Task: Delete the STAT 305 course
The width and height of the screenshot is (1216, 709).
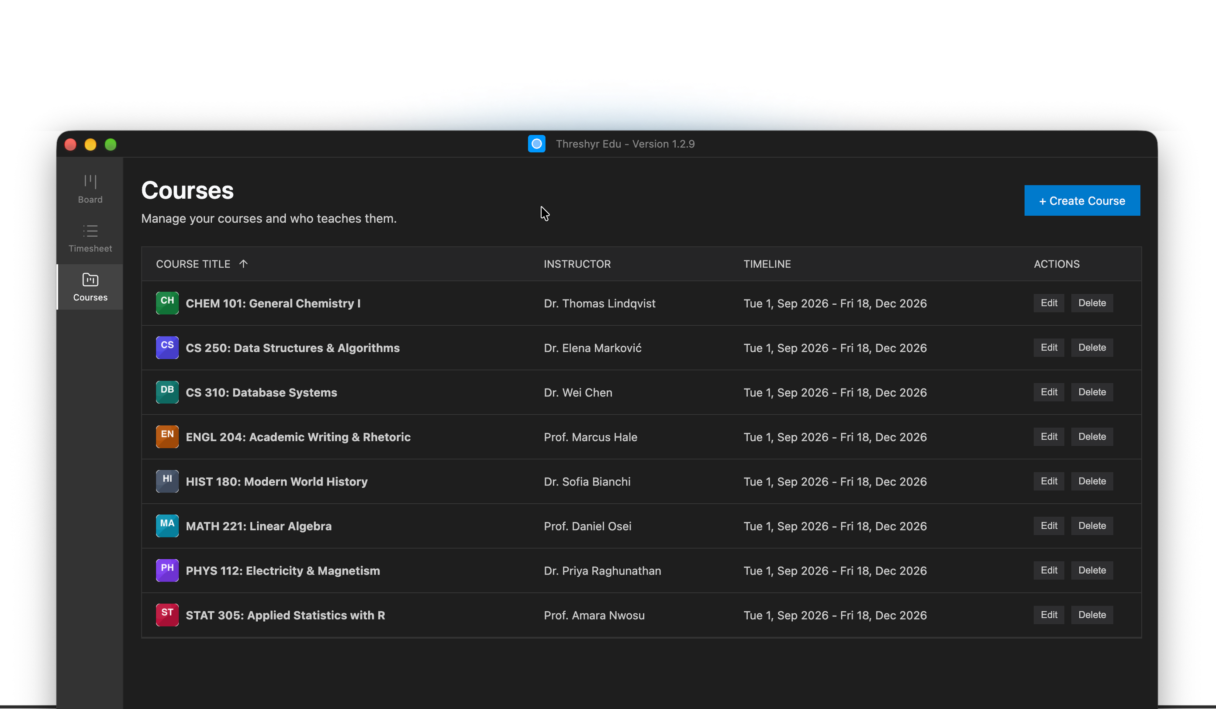Action: [1092, 615]
